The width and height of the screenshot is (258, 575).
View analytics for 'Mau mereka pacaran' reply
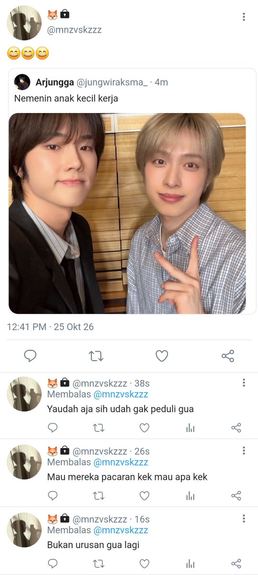tap(190, 495)
